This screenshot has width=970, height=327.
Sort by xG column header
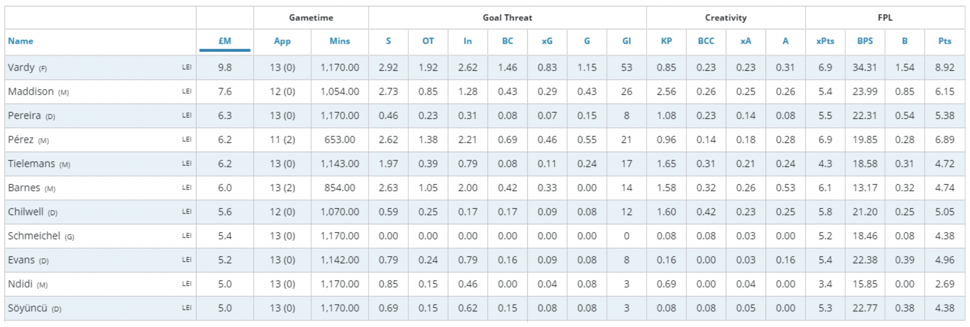coord(547,41)
